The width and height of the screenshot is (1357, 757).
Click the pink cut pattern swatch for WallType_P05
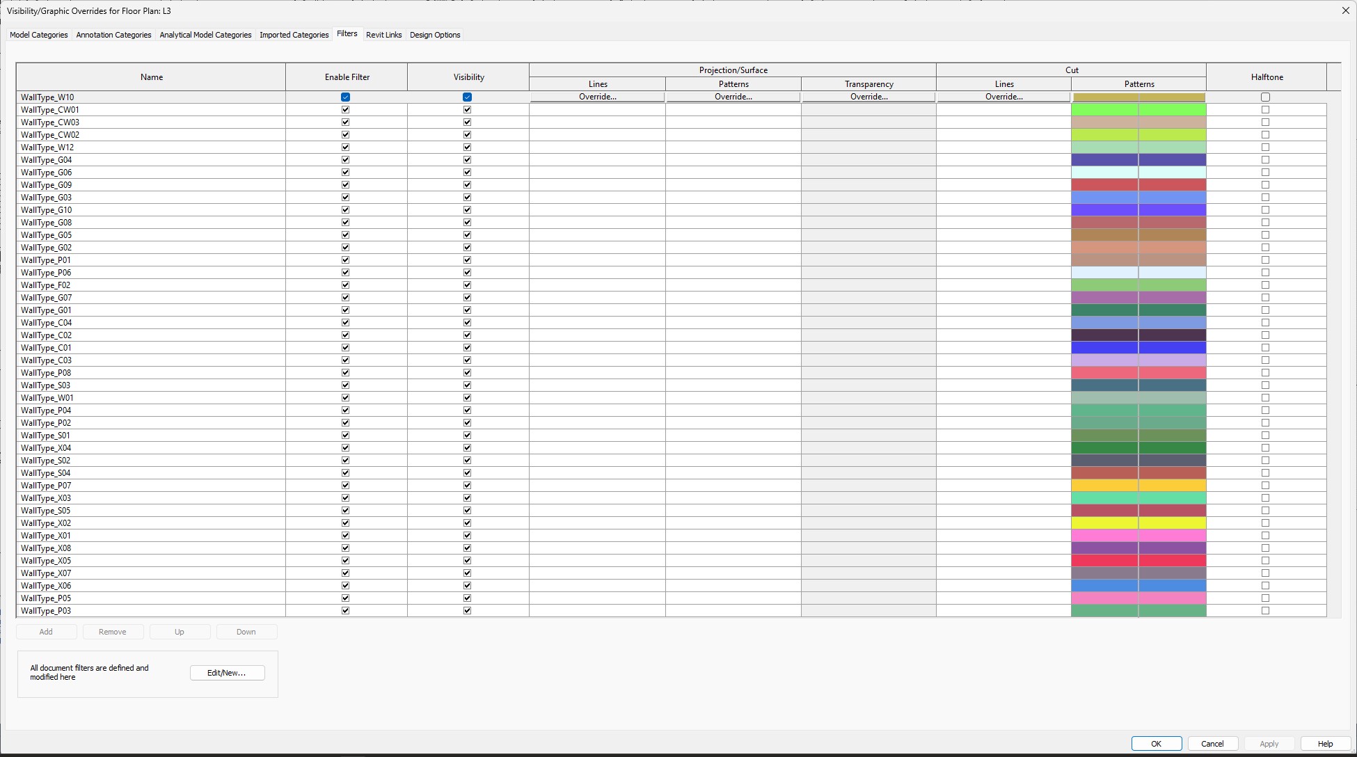coord(1138,598)
